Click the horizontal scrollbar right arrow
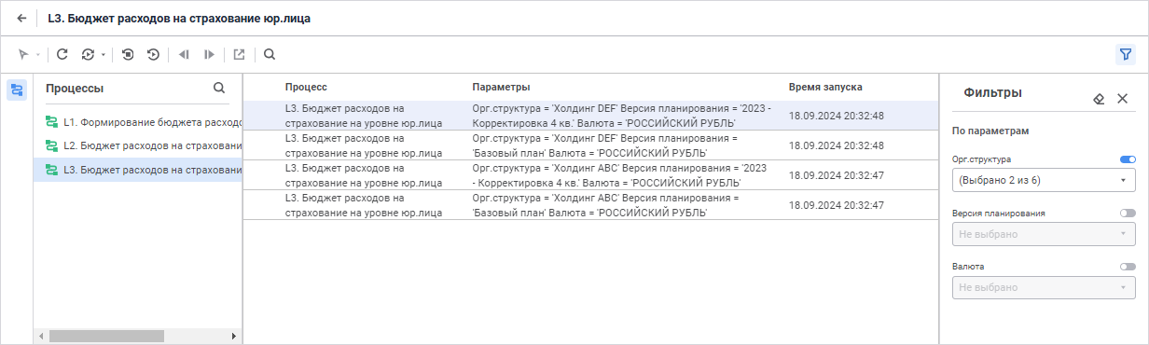Image resolution: width=1149 pixels, height=345 pixels. (x=234, y=336)
